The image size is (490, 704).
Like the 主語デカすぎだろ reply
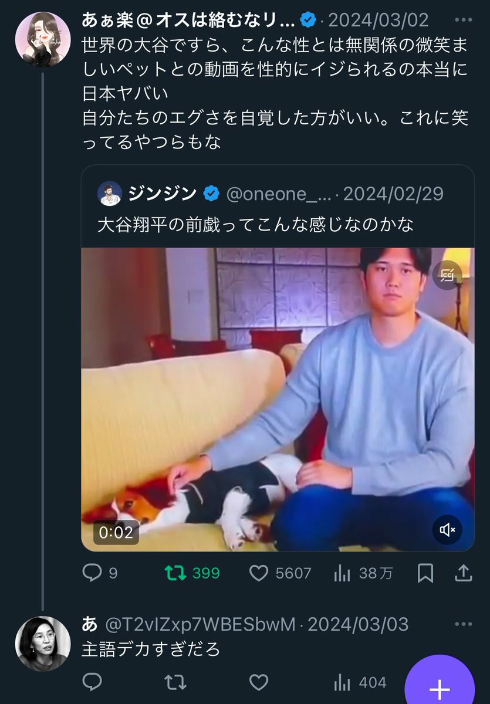(x=259, y=682)
